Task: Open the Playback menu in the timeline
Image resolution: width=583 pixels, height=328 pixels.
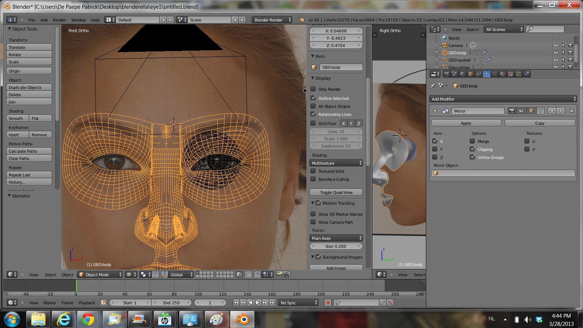Action: 87,302
